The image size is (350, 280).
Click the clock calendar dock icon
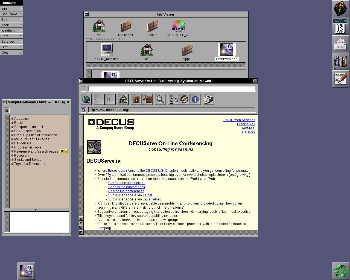tap(340, 26)
